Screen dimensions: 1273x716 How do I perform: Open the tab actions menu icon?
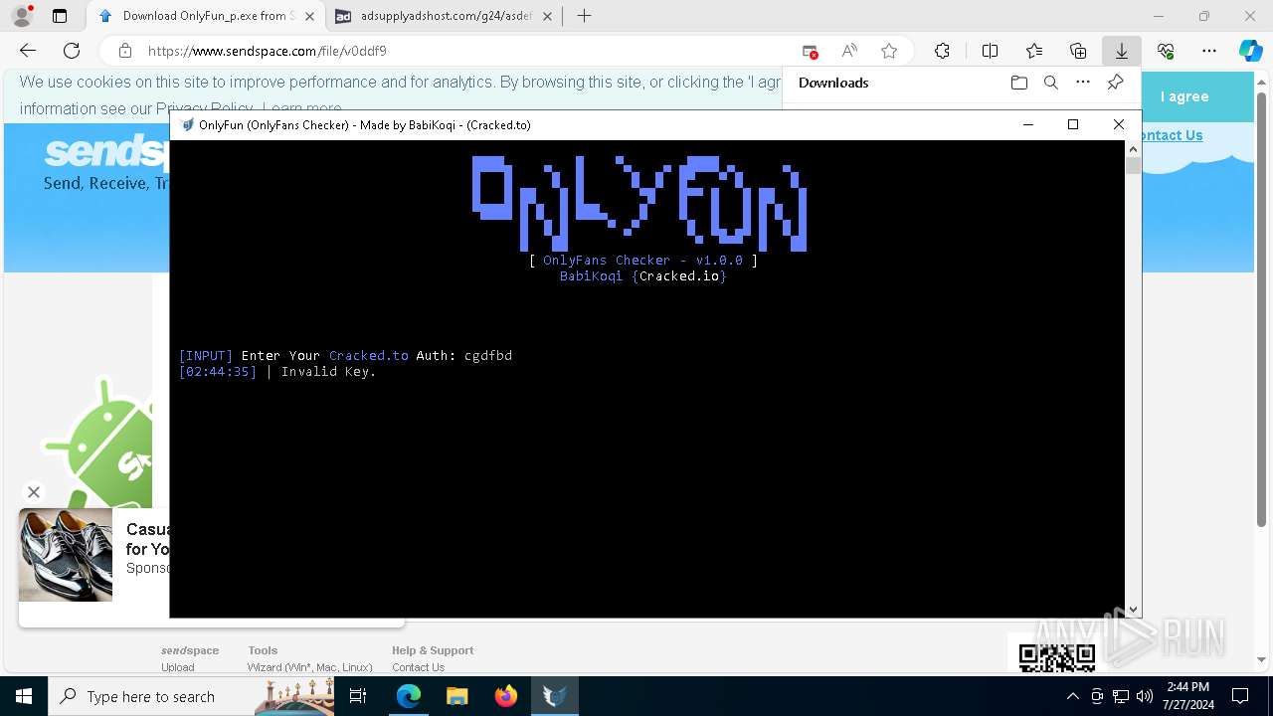pyautogui.click(x=60, y=16)
